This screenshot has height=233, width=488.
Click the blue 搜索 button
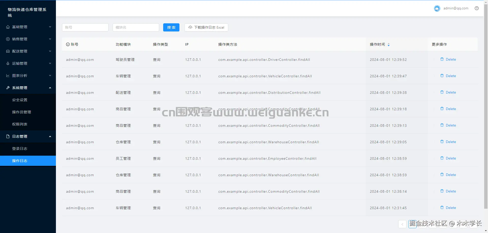click(171, 27)
